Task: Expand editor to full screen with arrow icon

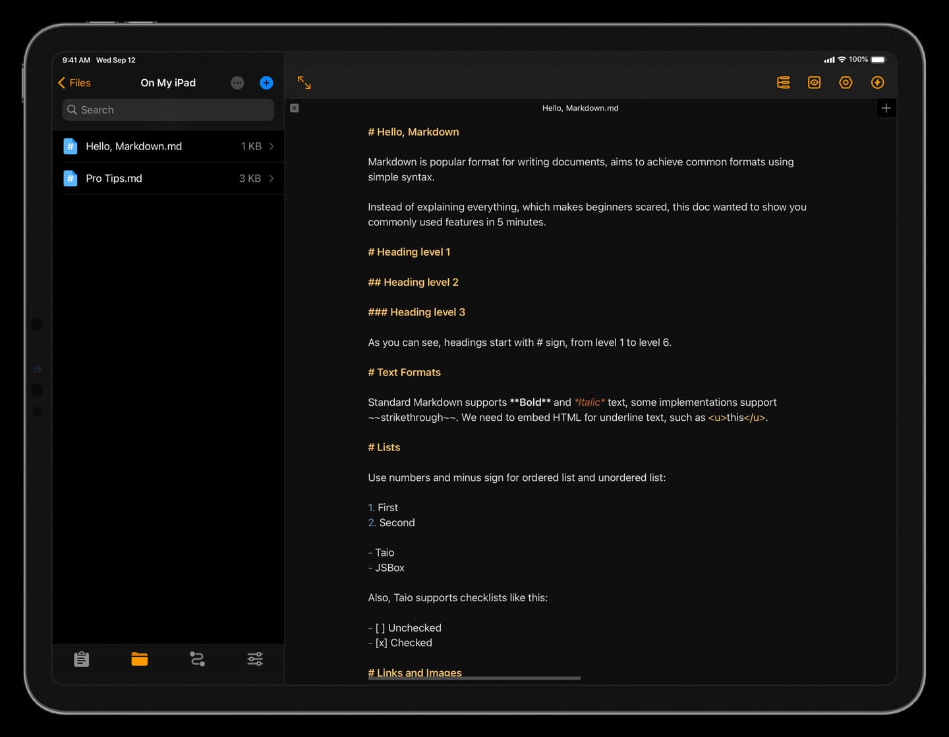Action: [304, 82]
